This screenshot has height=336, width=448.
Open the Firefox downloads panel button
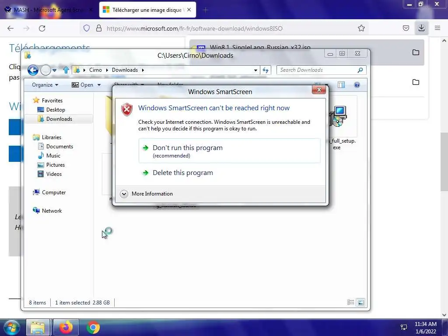tap(421, 28)
